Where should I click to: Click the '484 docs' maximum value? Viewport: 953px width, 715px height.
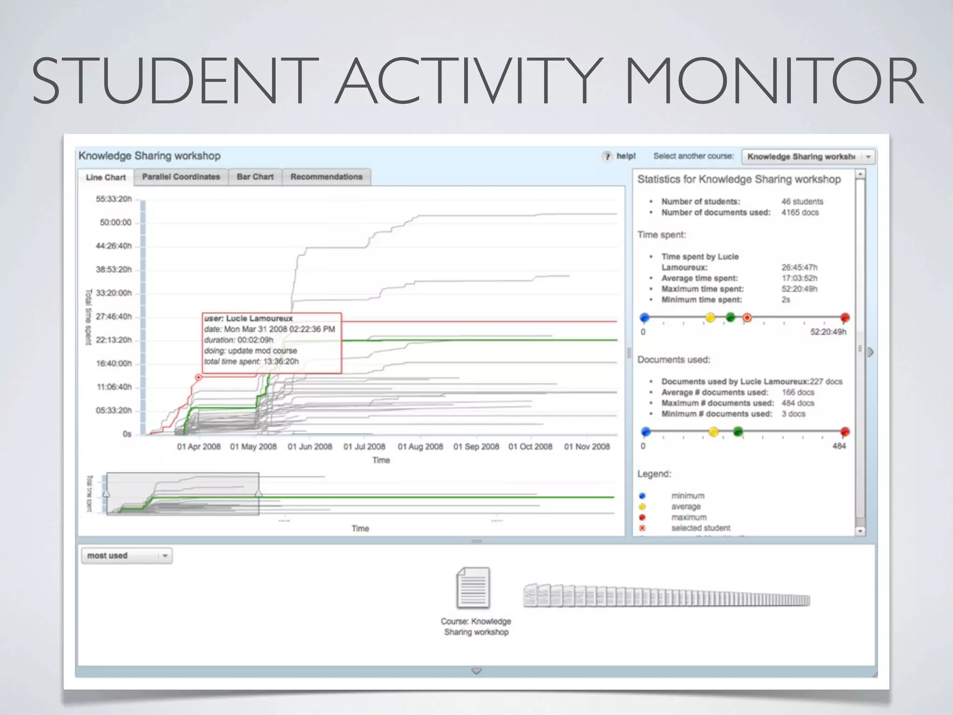[x=798, y=403]
